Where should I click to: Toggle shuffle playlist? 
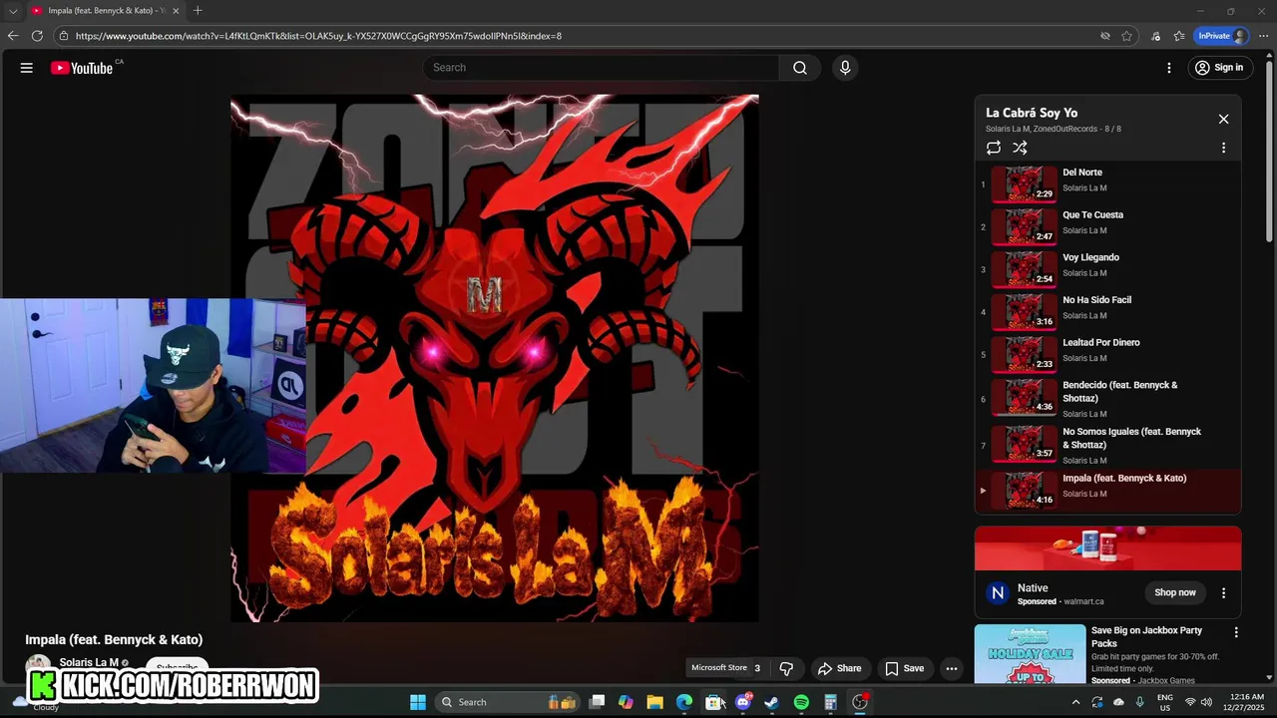coord(1020,148)
